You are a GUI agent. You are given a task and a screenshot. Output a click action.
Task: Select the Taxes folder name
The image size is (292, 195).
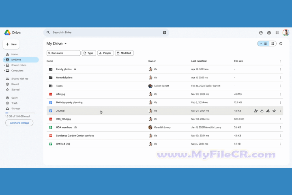coord(59,86)
